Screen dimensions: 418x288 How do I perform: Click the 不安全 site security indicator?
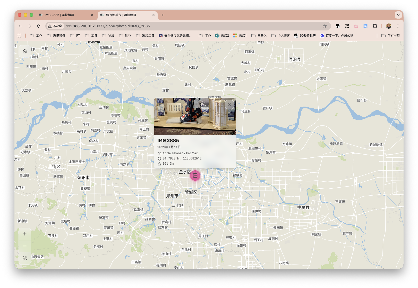55,26
